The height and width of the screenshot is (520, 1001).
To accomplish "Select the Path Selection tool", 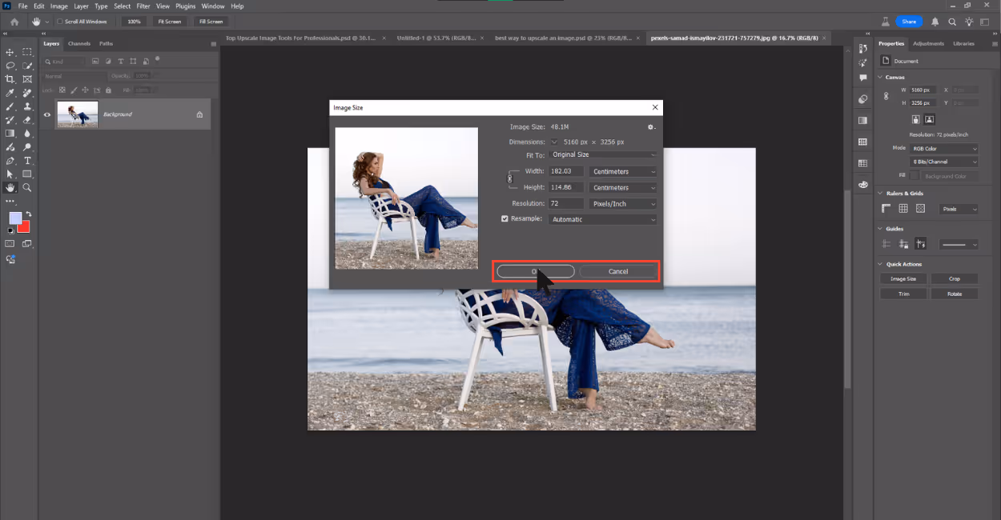I will click(10, 174).
